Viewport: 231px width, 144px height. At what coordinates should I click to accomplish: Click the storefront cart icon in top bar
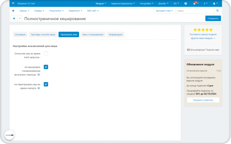[13, 3]
